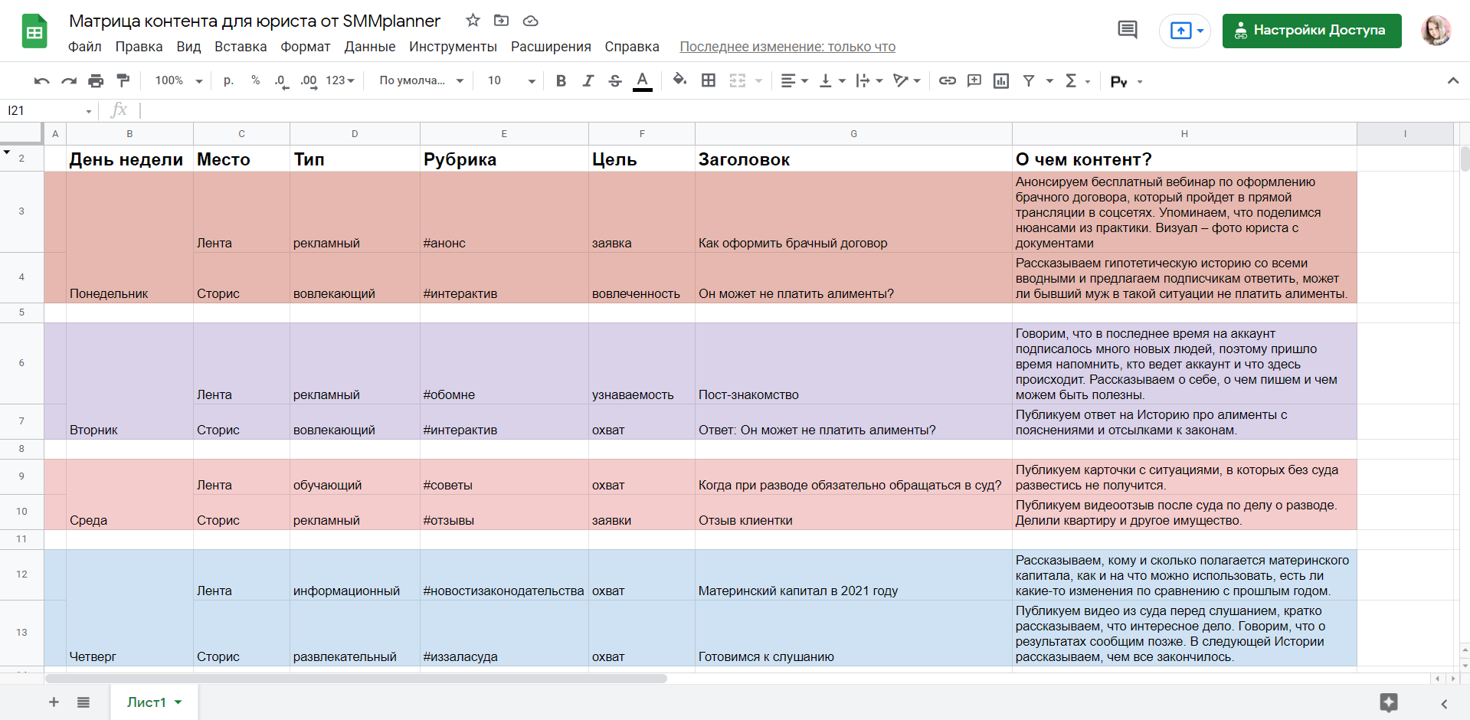Open the Правка menu
This screenshot has height=720, width=1470.
(x=139, y=47)
